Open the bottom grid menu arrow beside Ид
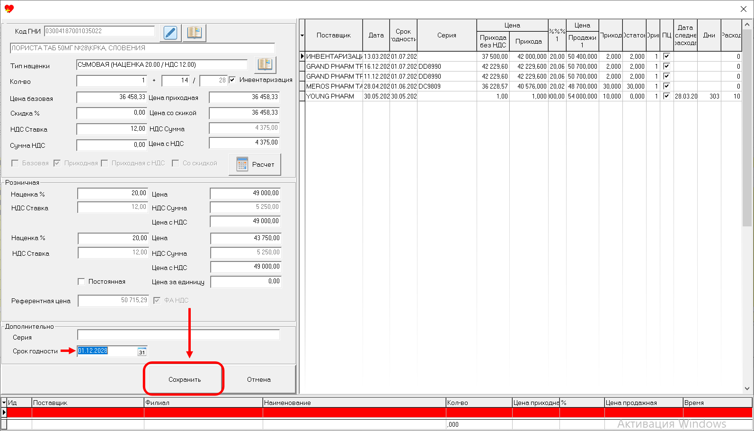Screen dimensions: 754x431 (4, 403)
